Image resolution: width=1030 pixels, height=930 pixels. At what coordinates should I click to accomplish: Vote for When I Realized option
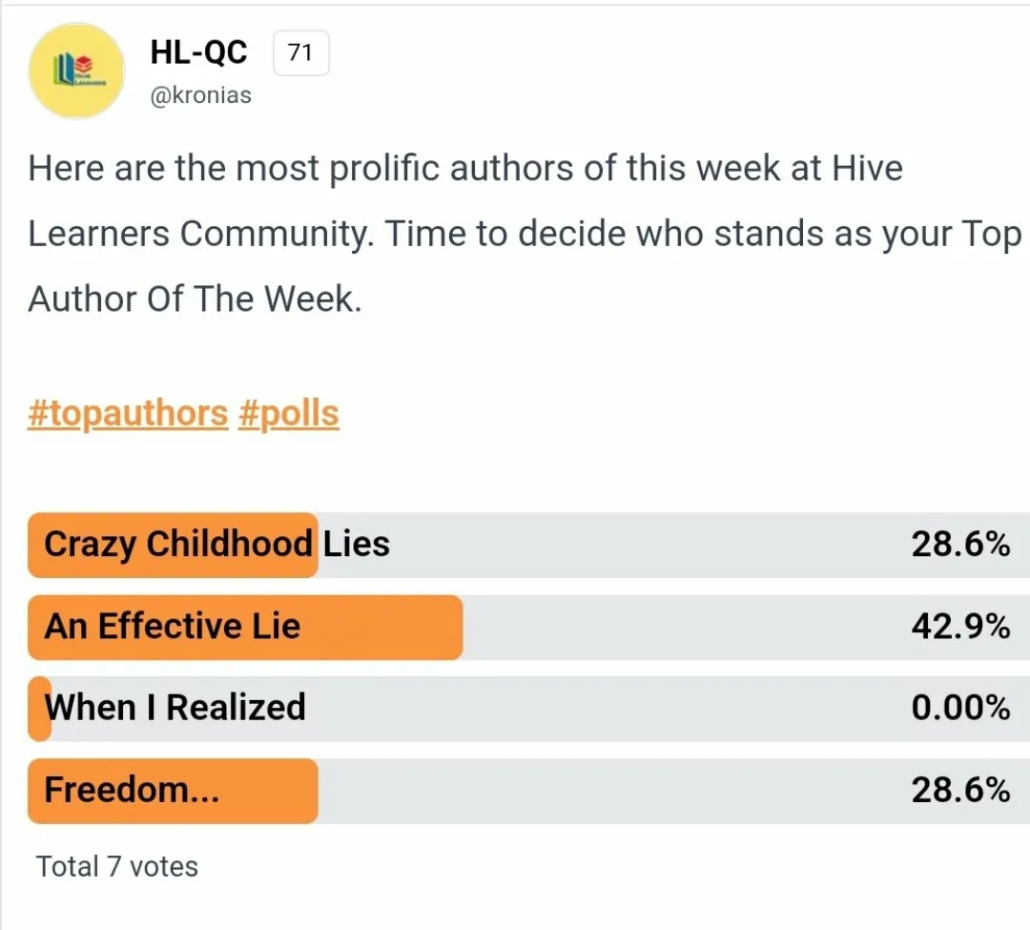(x=528, y=709)
